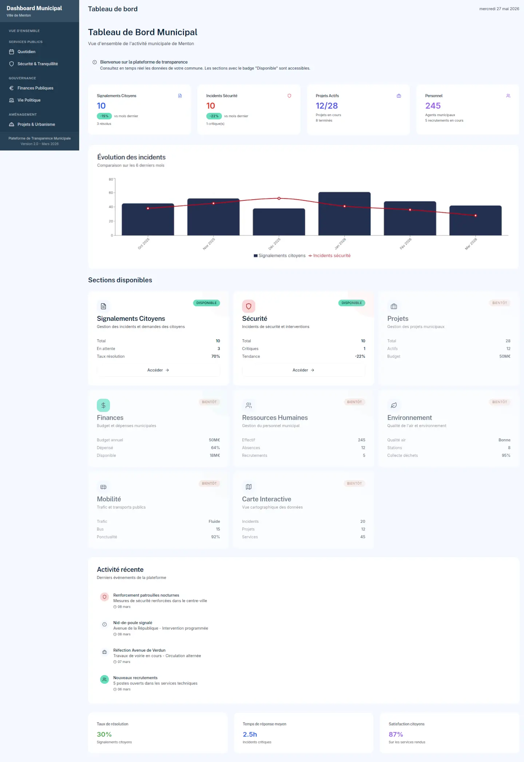Click shield icon beside Renforcement patrouilles nocturnes

(x=104, y=597)
